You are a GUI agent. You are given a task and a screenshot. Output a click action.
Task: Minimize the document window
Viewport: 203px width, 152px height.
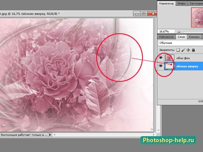pos(137,14)
